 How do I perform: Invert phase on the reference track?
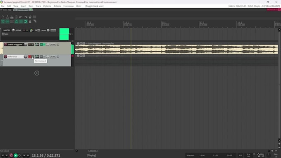coord(58,57)
